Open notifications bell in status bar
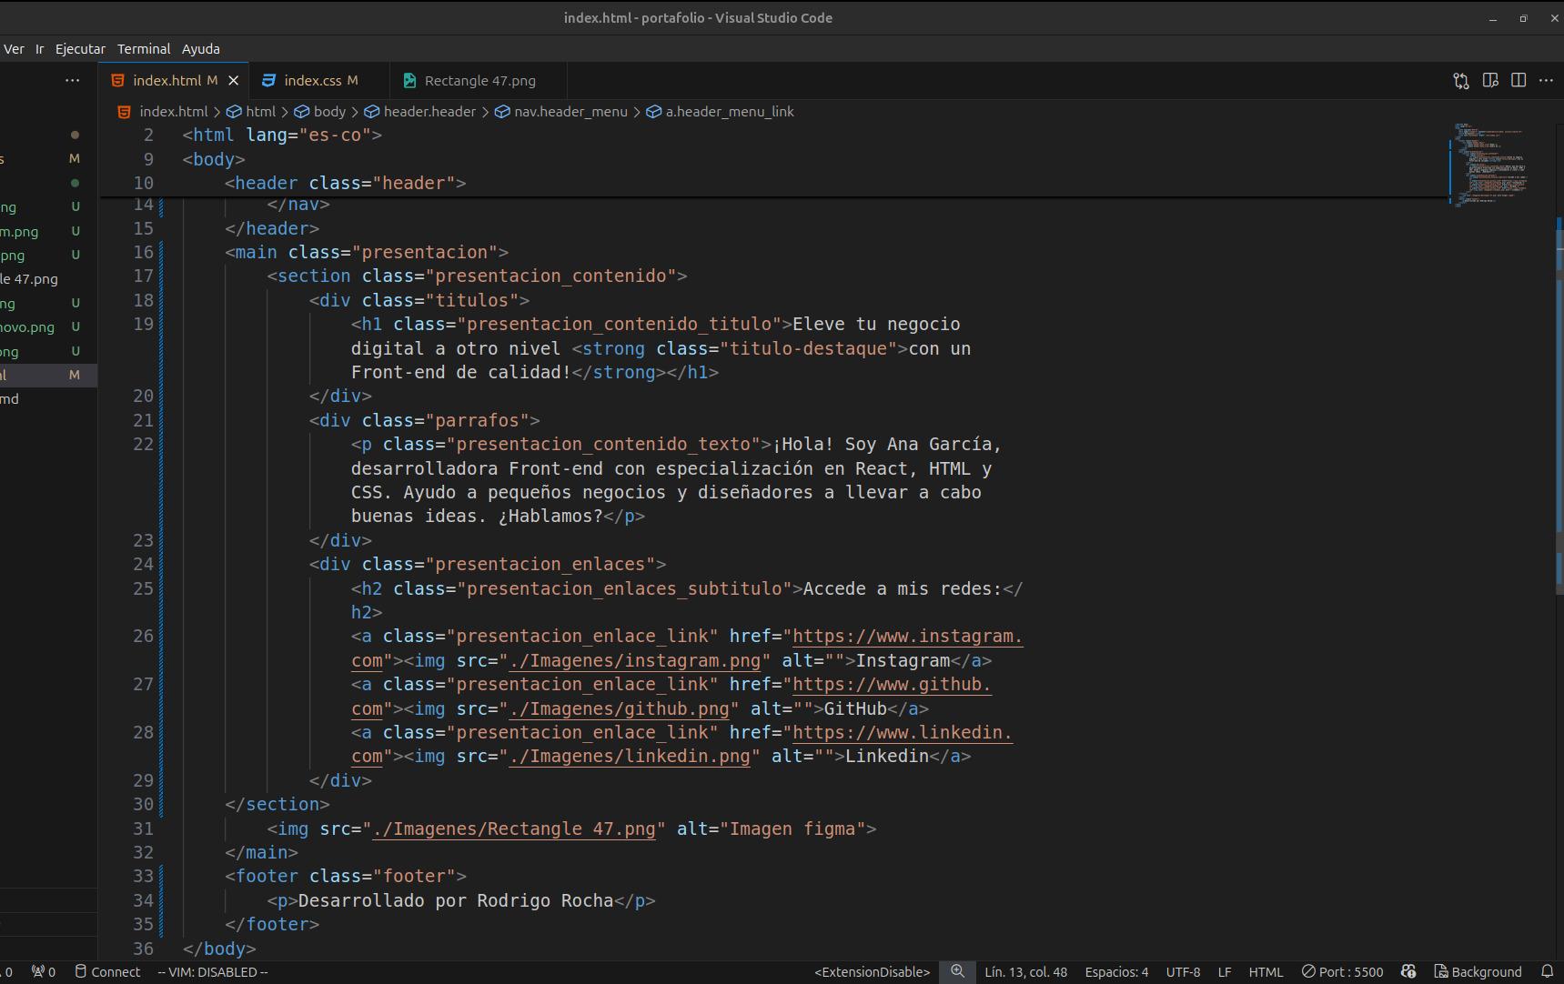The height and width of the screenshot is (984, 1564). (1547, 971)
